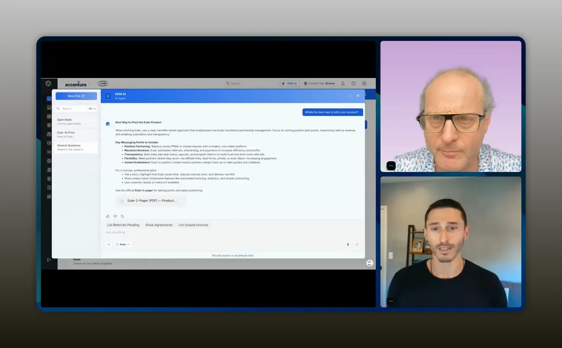Click the PAM AI response avatar
Screen dimensions: 562x348
point(108,124)
